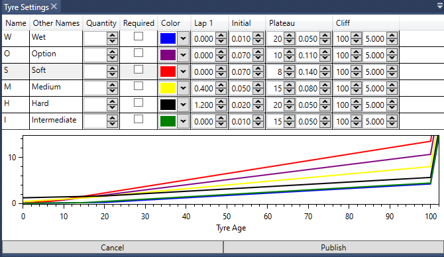Open the color dropdown for Hard tyre
The image size is (444, 257).
183,105
